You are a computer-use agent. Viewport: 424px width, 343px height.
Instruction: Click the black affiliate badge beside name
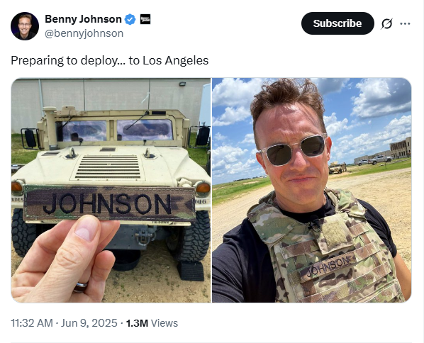tap(145, 19)
